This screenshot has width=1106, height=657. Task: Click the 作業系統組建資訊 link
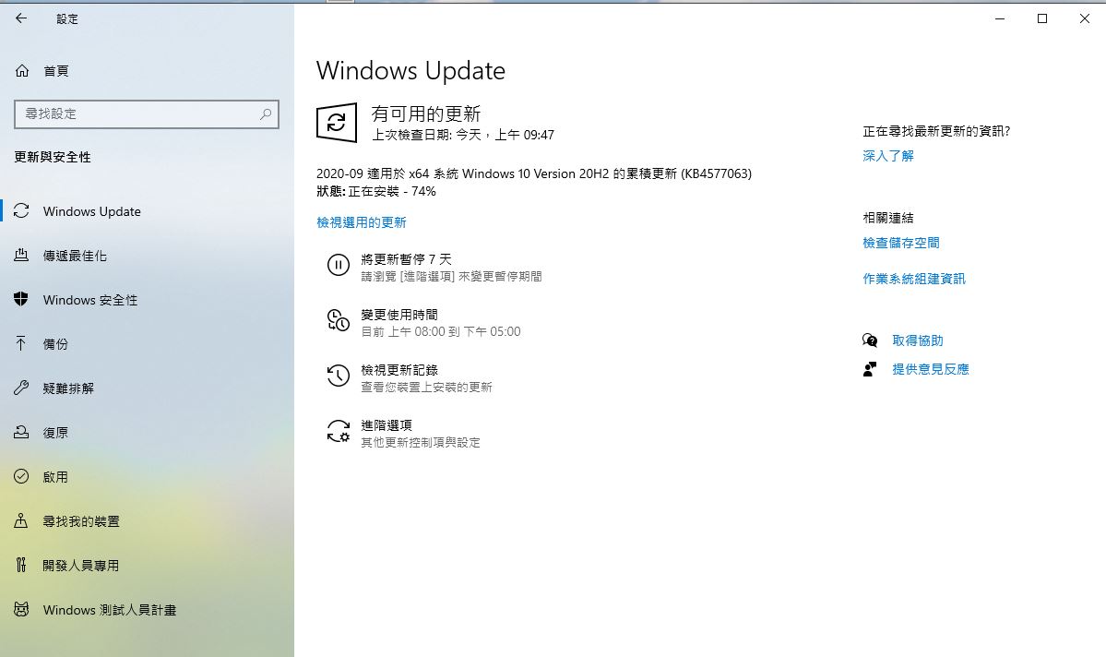point(914,279)
